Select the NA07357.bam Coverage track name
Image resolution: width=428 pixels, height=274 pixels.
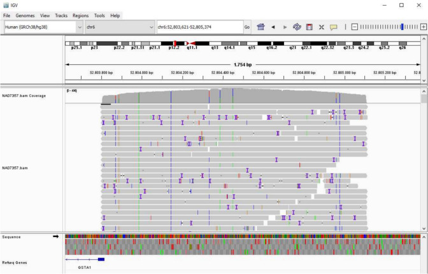24,96
